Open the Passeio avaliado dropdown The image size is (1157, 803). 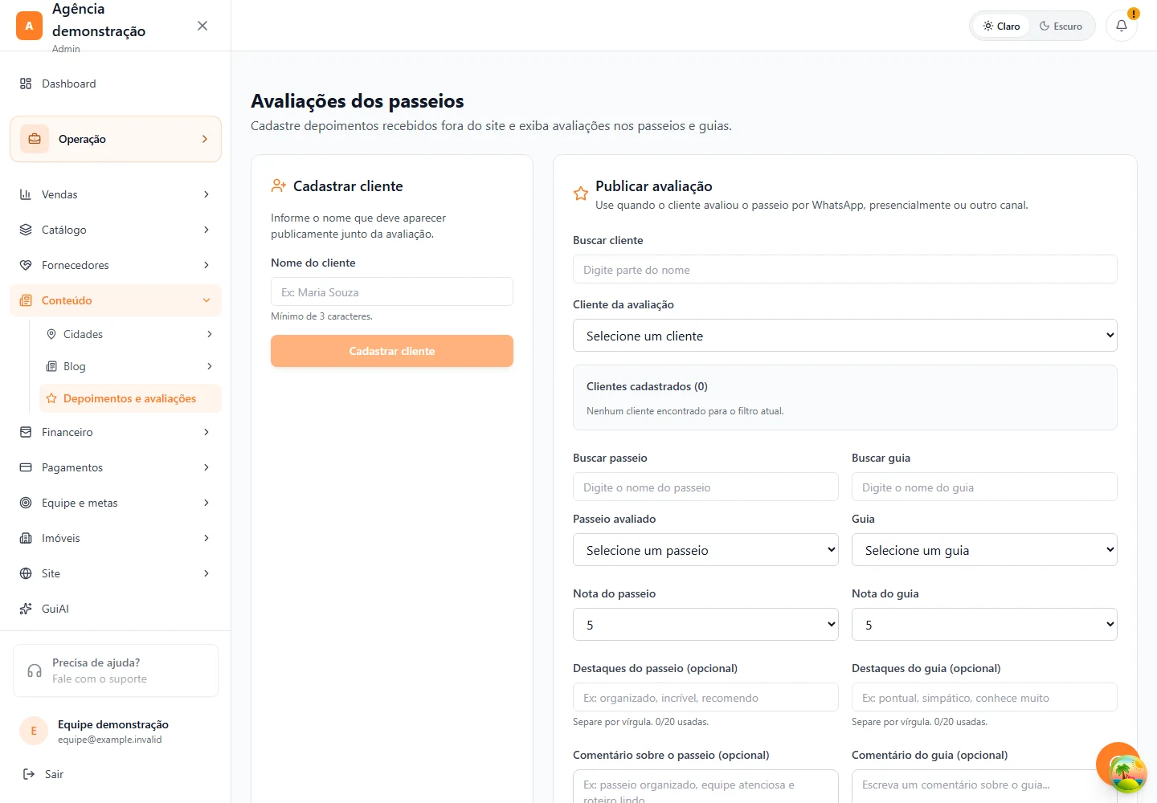coord(705,550)
